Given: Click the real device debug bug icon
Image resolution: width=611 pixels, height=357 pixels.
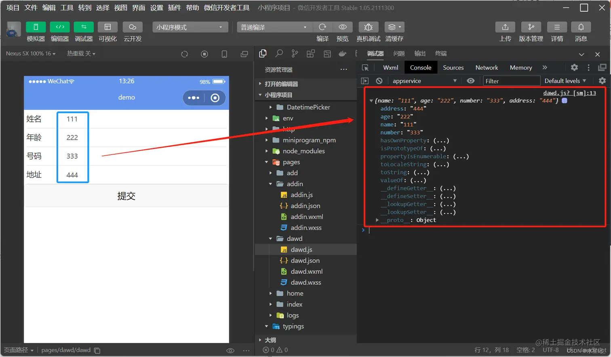Looking at the screenshot, I should tap(369, 27).
